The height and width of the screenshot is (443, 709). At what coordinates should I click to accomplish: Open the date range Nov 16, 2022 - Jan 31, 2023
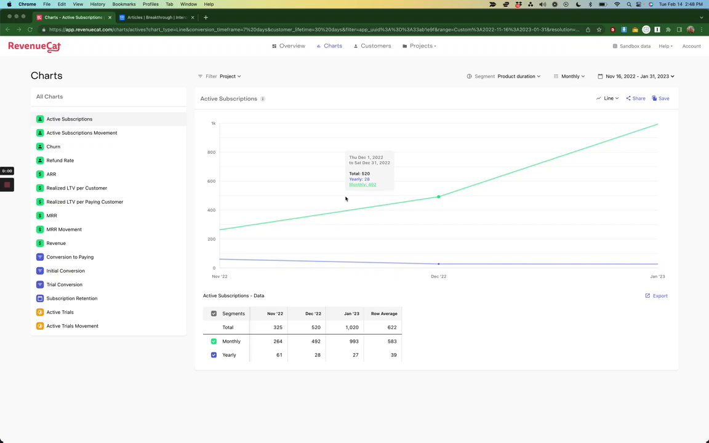[x=636, y=76]
